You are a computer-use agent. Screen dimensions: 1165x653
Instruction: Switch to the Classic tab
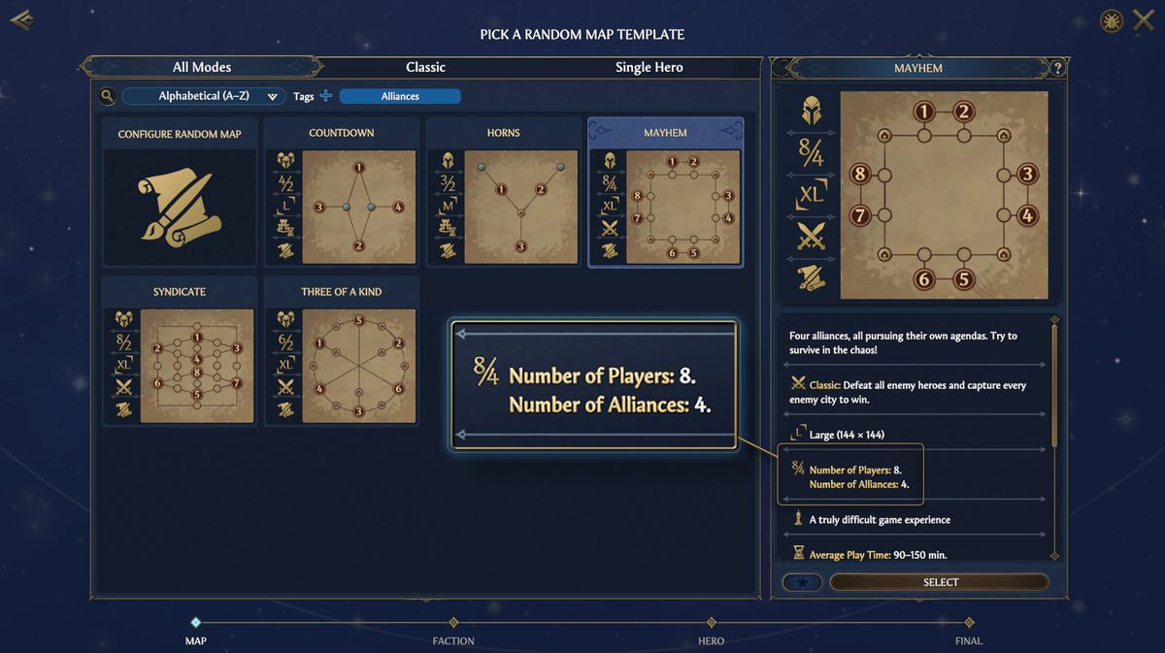pos(425,67)
